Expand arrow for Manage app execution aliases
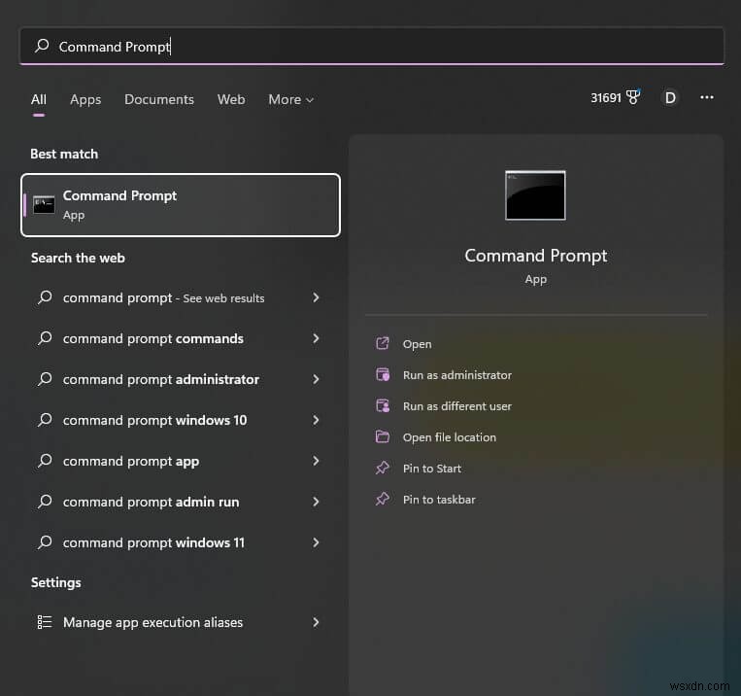Viewport: 741px width, 696px height. pos(317,622)
